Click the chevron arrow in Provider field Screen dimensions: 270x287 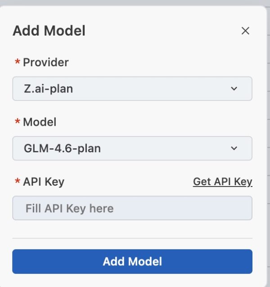pos(234,89)
